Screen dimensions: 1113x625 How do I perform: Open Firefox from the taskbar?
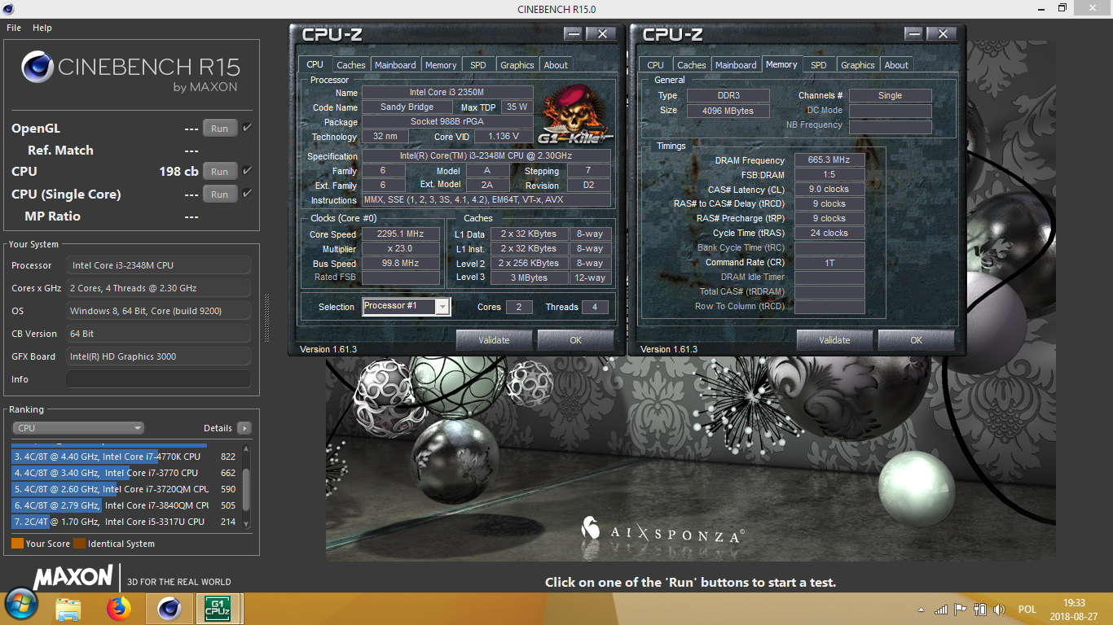119,609
